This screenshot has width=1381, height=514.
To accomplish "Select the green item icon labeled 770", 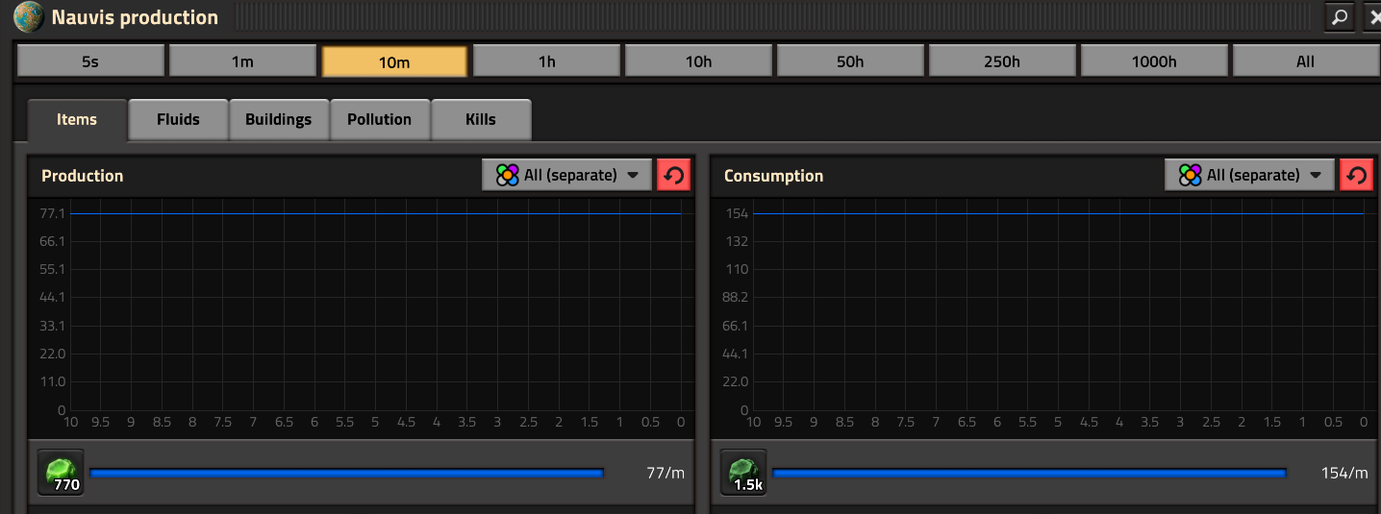I will 61,473.
